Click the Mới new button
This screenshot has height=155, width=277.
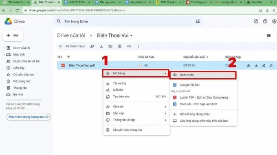coord(13,35)
